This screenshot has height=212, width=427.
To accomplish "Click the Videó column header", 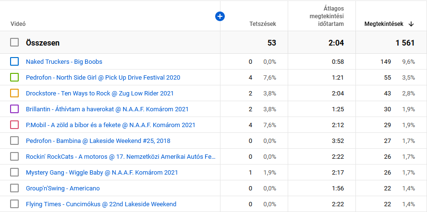I will (x=18, y=24).
